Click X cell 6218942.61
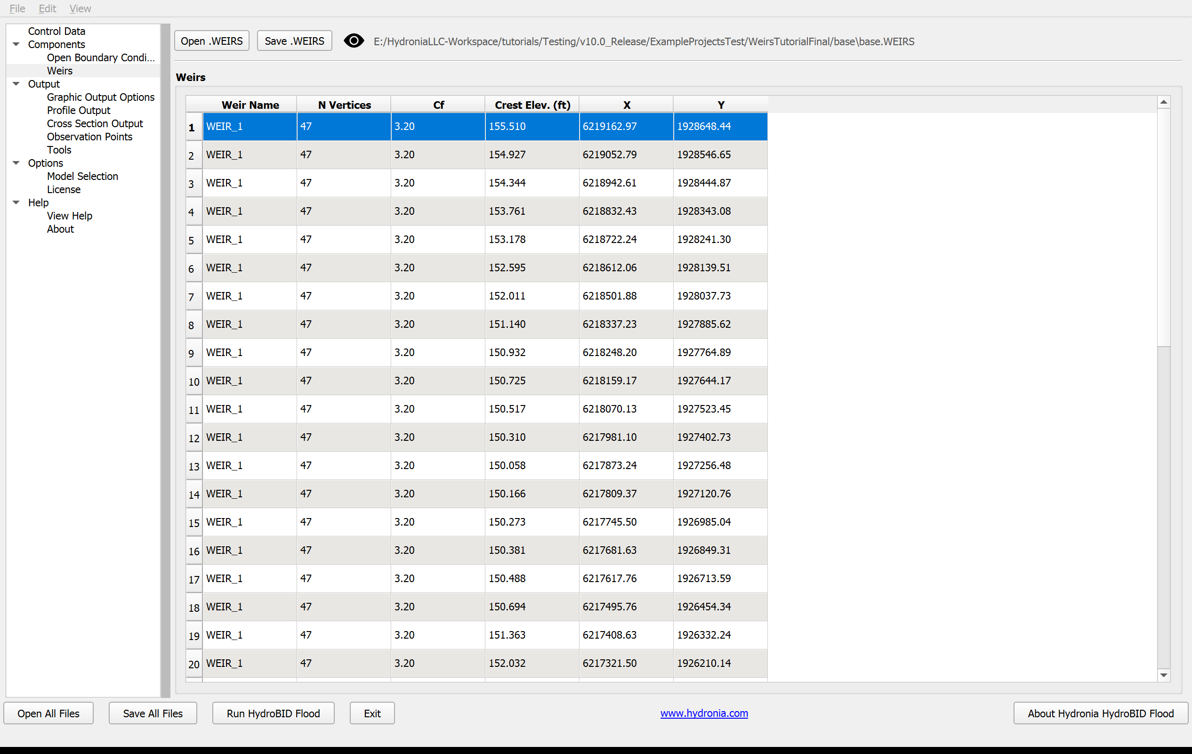This screenshot has height=754, width=1192. 626,183
